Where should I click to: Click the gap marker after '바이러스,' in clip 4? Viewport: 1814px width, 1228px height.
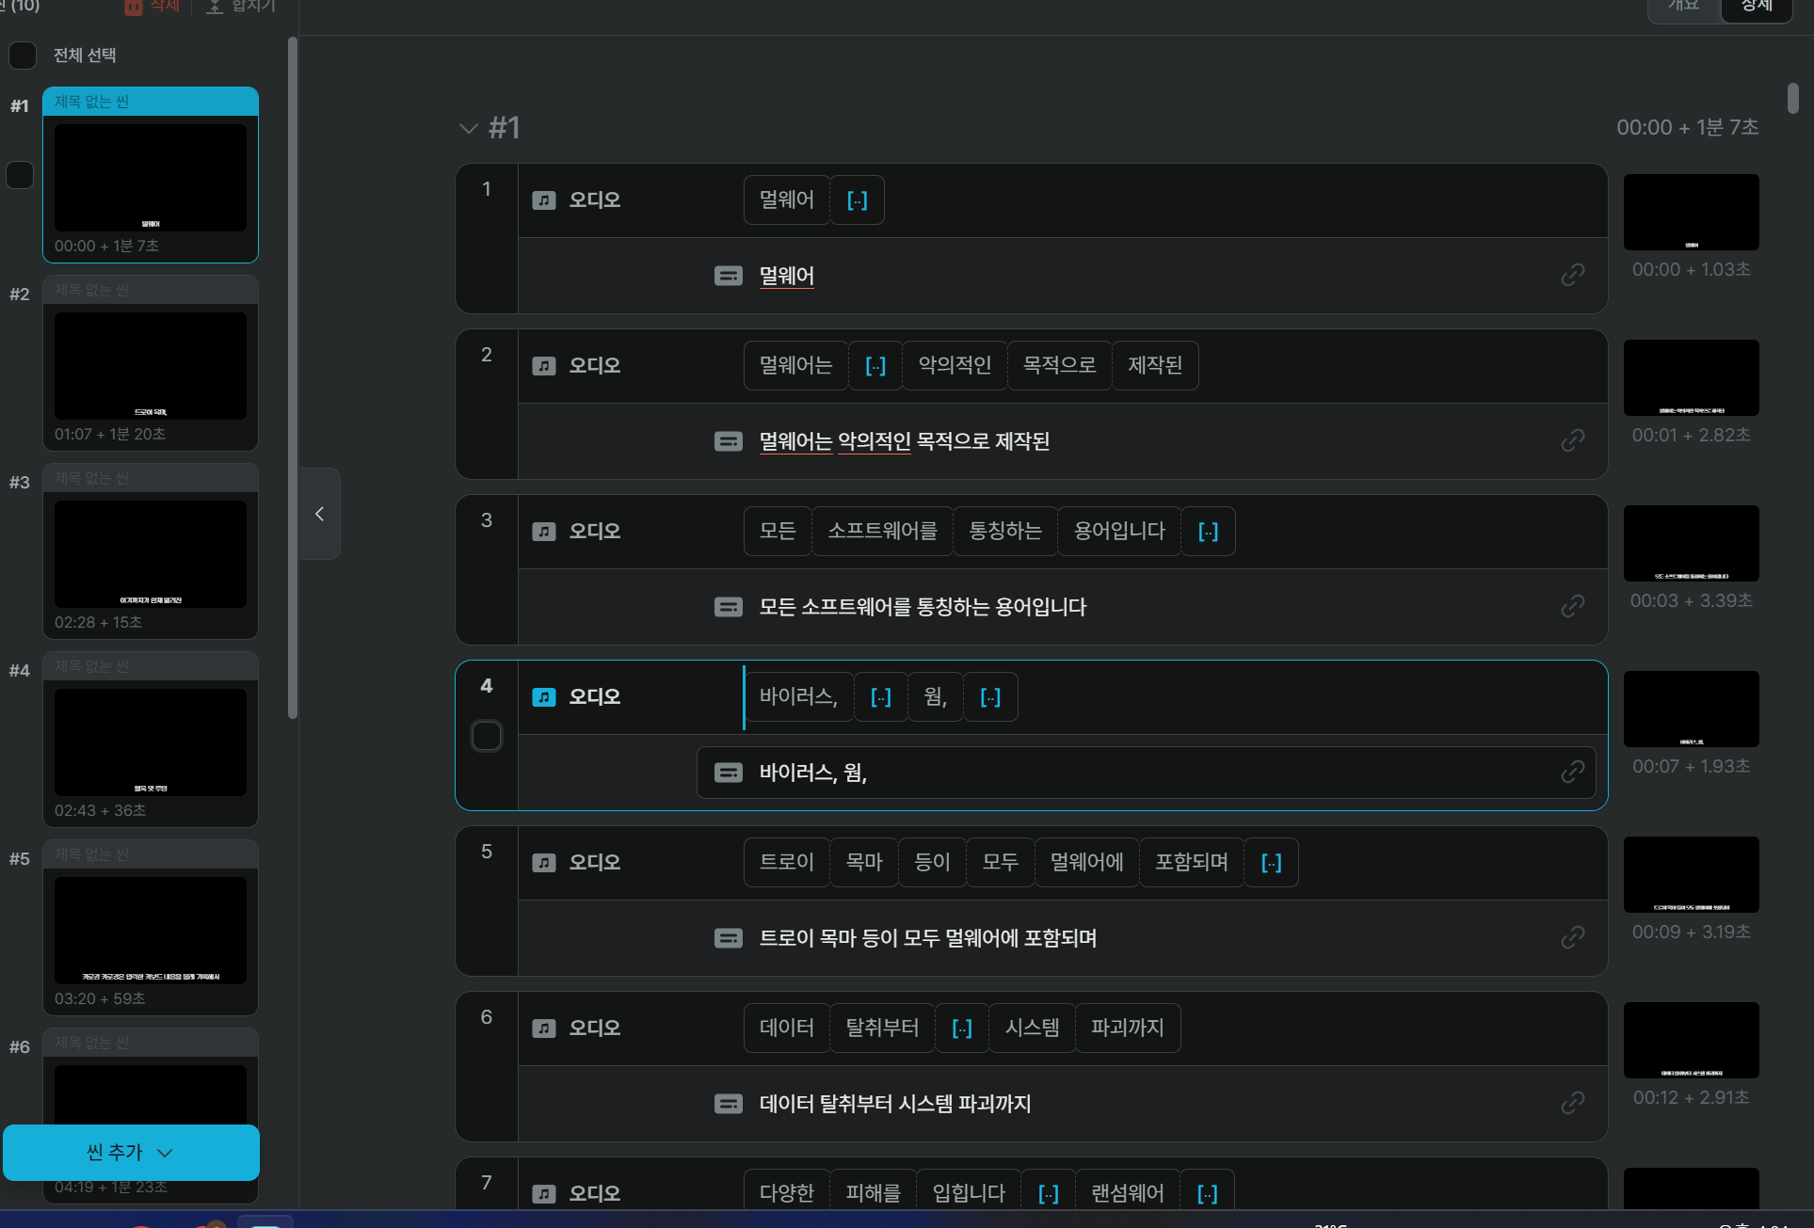coord(881,697)
